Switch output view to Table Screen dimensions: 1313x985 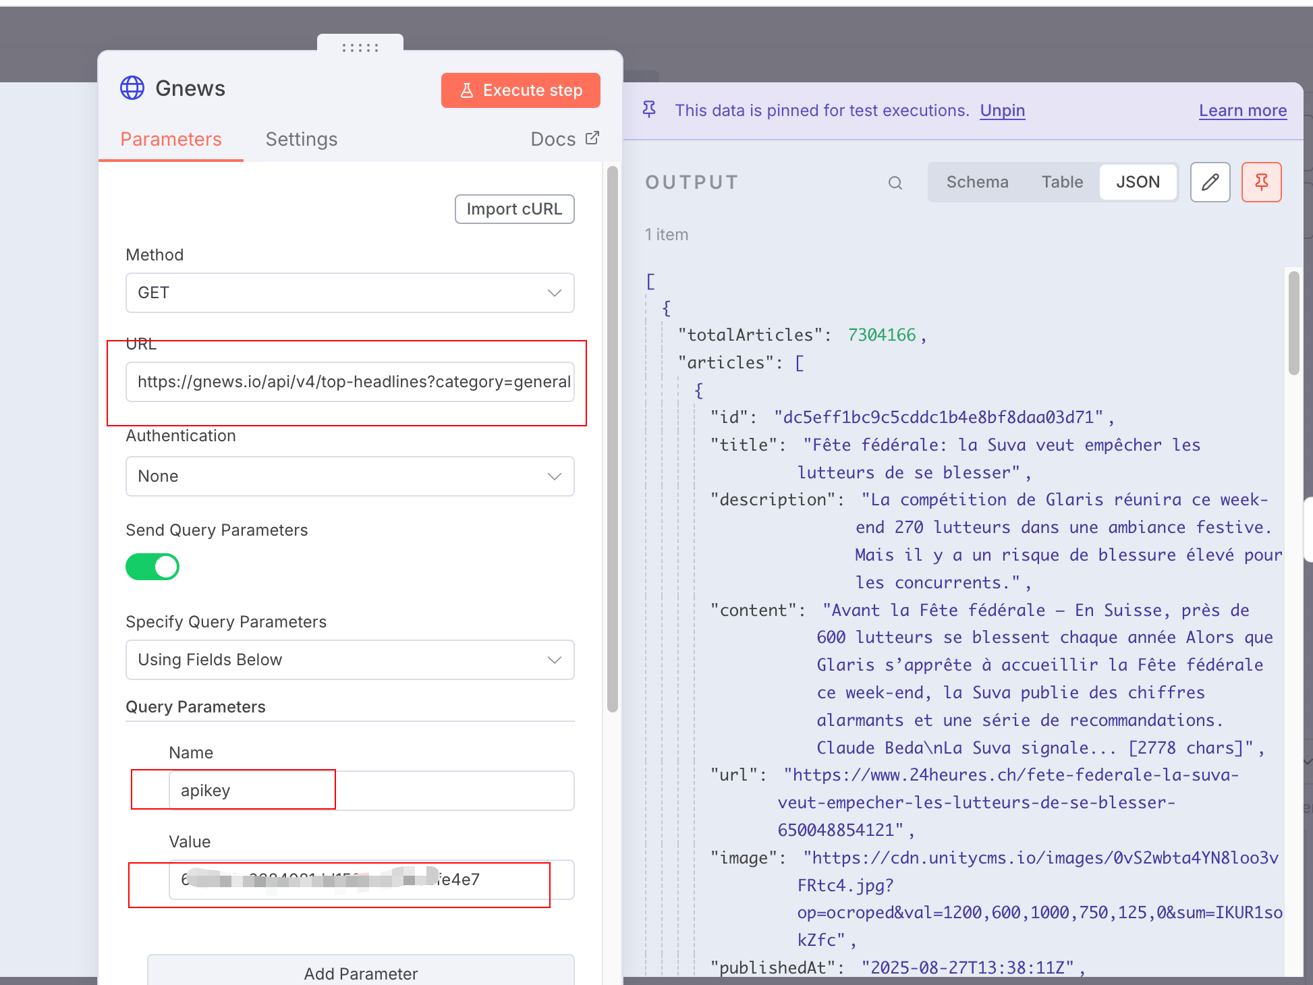click(1061, 182)
